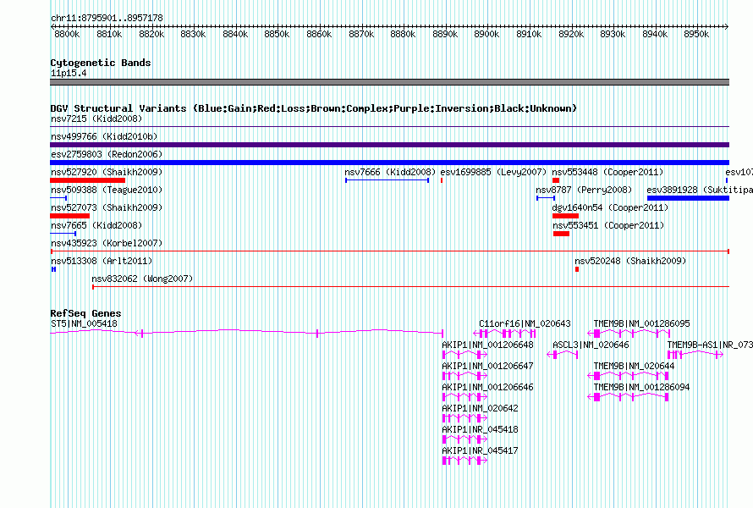Image resolution: width=753 pixels, height=508 pixels.
Task: Click the 8920k ruler position label
Action: tap(571, 34)
